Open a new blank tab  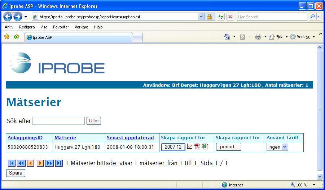tap(137, 38)
